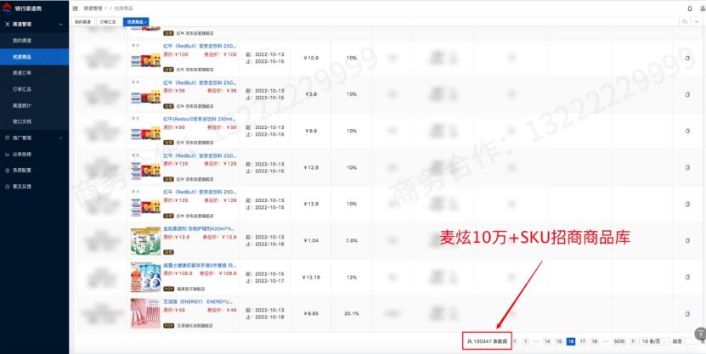Select 渠道统计 in the sidebar

[x=34, y=105]
